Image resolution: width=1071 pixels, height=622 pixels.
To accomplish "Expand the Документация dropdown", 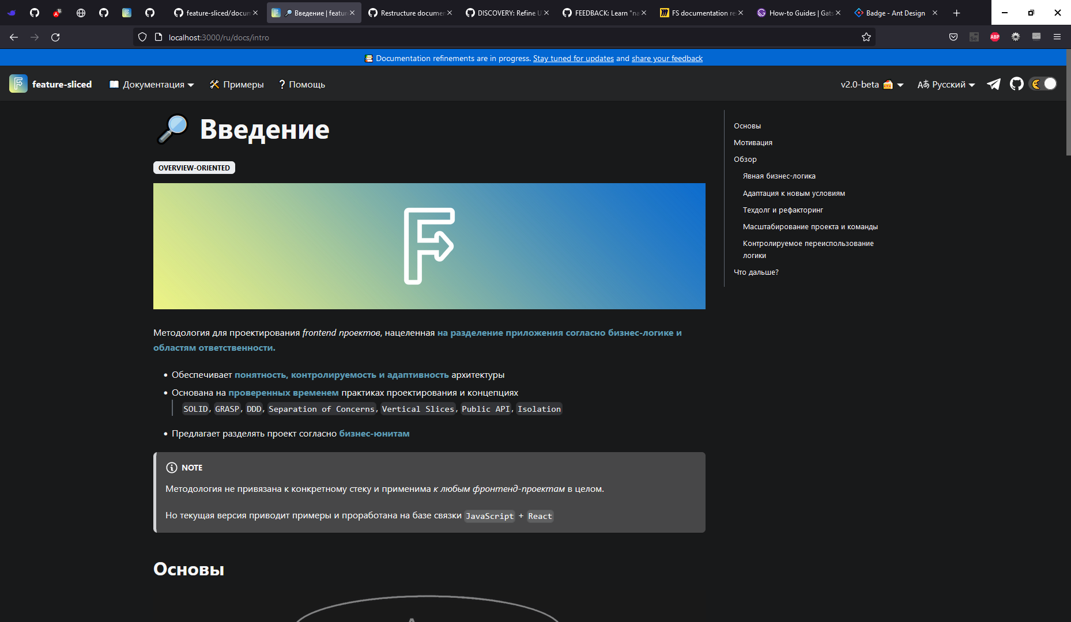I will click(151, 84).
